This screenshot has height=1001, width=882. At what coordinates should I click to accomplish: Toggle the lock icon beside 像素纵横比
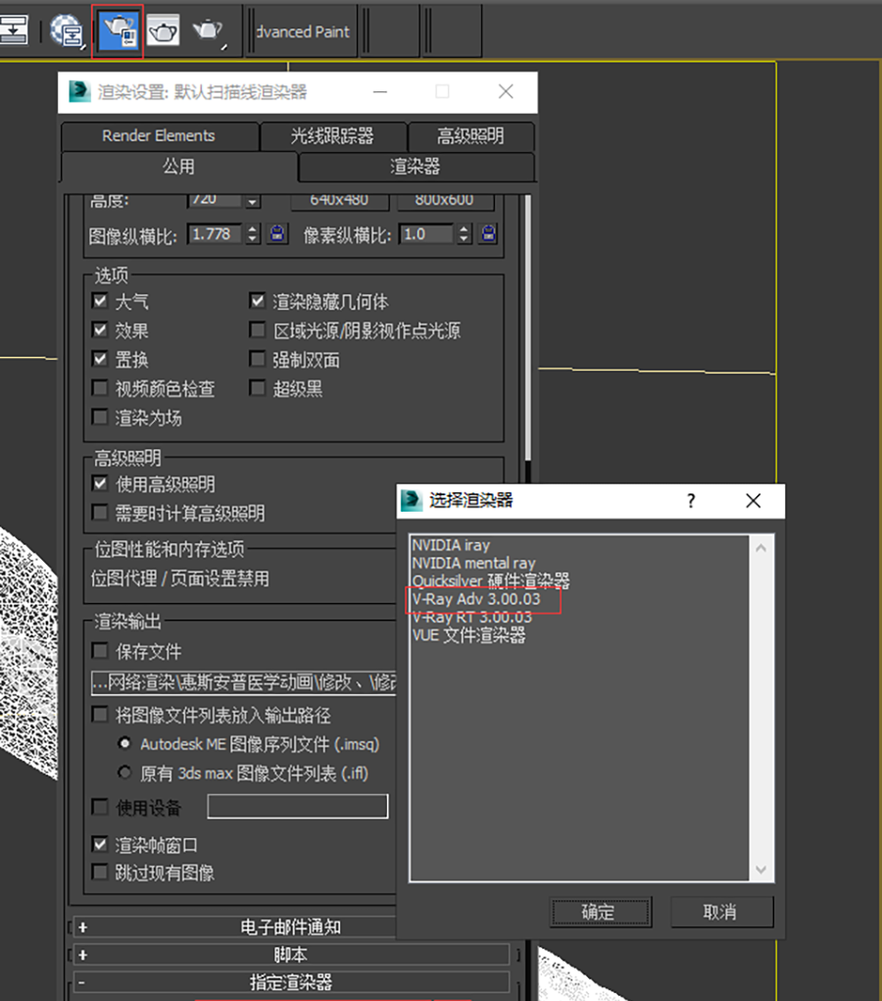pyautogui.click(x=489, y=233)
